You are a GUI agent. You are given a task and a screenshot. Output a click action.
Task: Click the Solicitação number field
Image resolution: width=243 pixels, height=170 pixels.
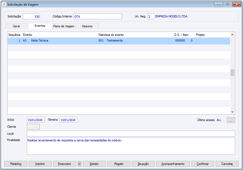(x=31, y=16)
